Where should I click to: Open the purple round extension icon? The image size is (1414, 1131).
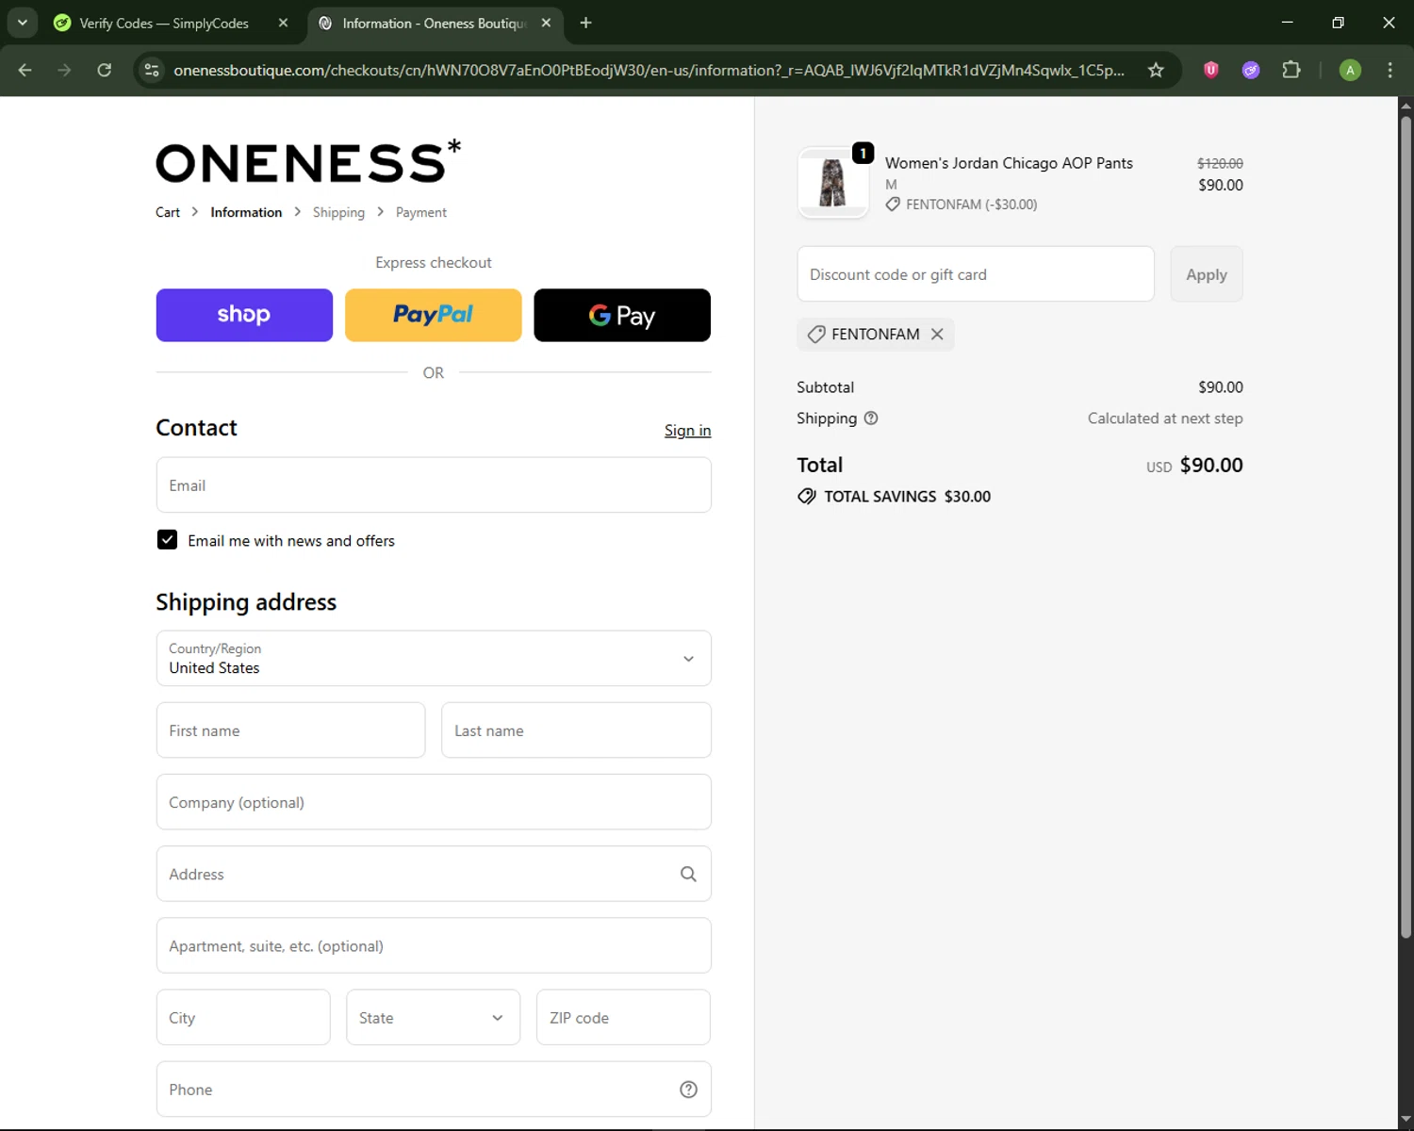[1251, 70]
